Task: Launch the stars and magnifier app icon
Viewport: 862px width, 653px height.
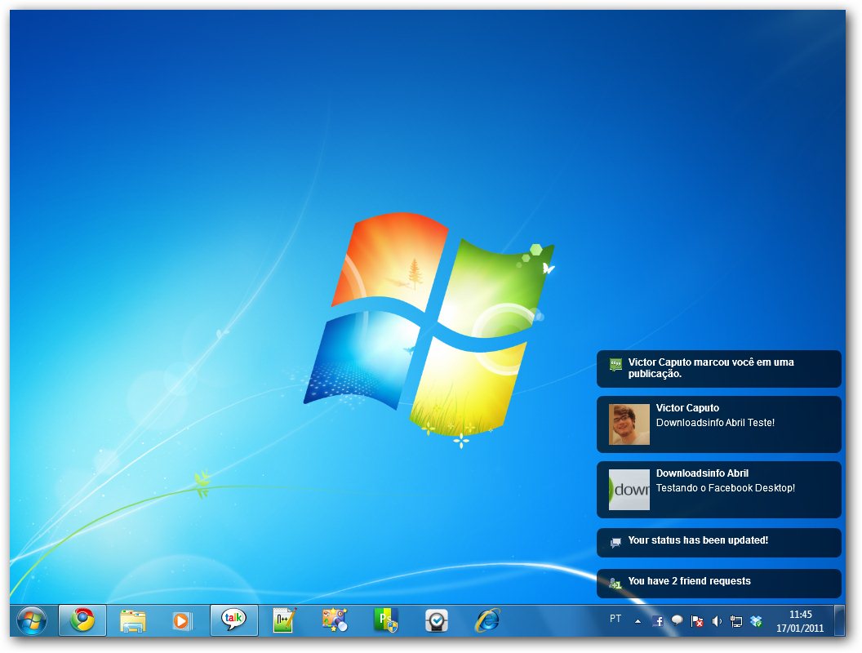Action: click(x=334, y=620)
